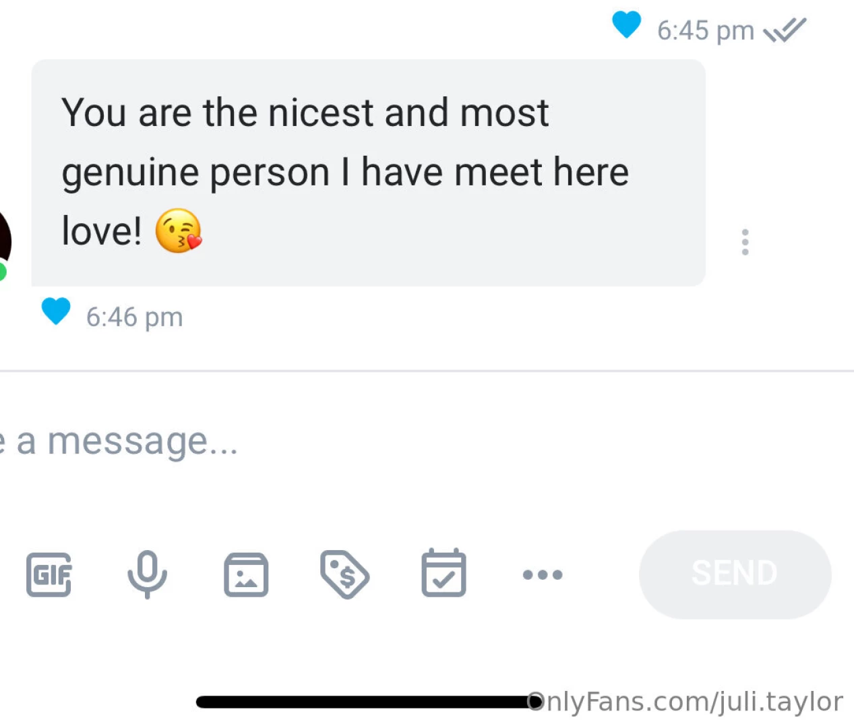Toggle the heart beside 6:46 pm

tap(56, 311)
